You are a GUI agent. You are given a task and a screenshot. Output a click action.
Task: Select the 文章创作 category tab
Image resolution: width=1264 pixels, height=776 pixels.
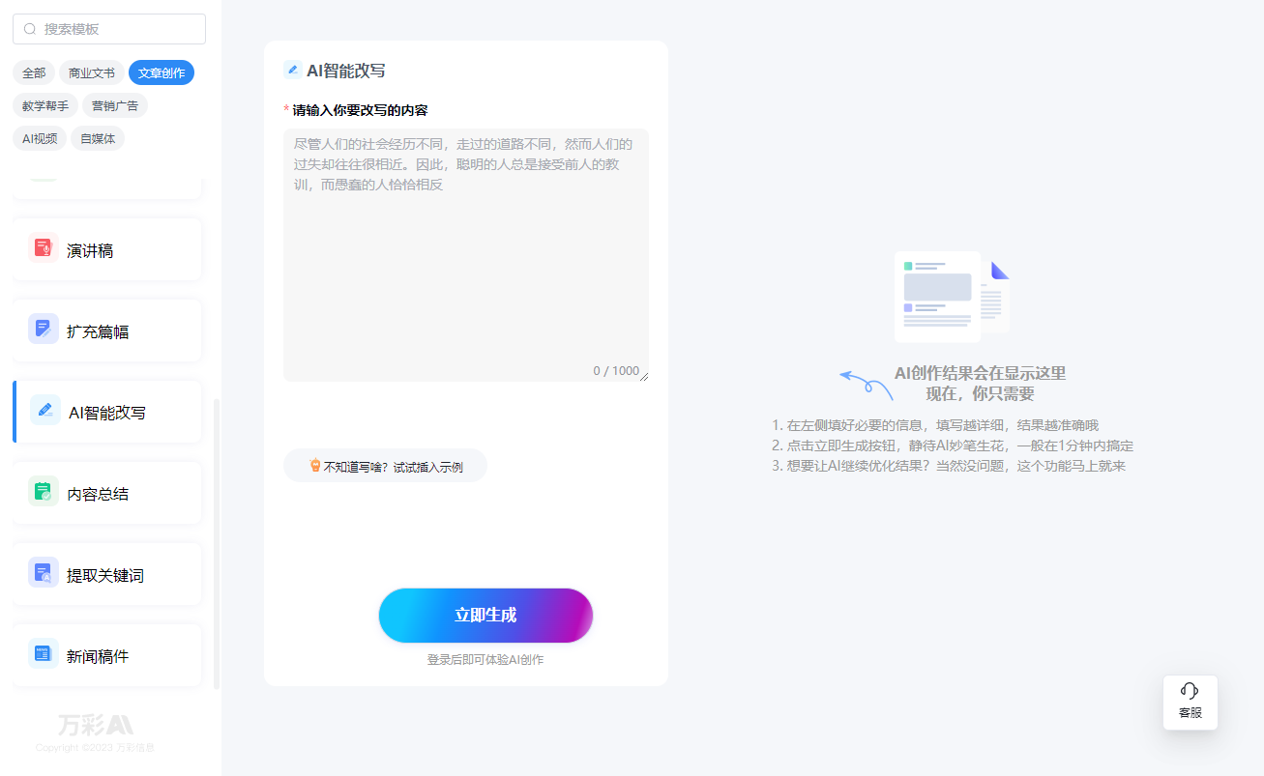coord(162,72)
